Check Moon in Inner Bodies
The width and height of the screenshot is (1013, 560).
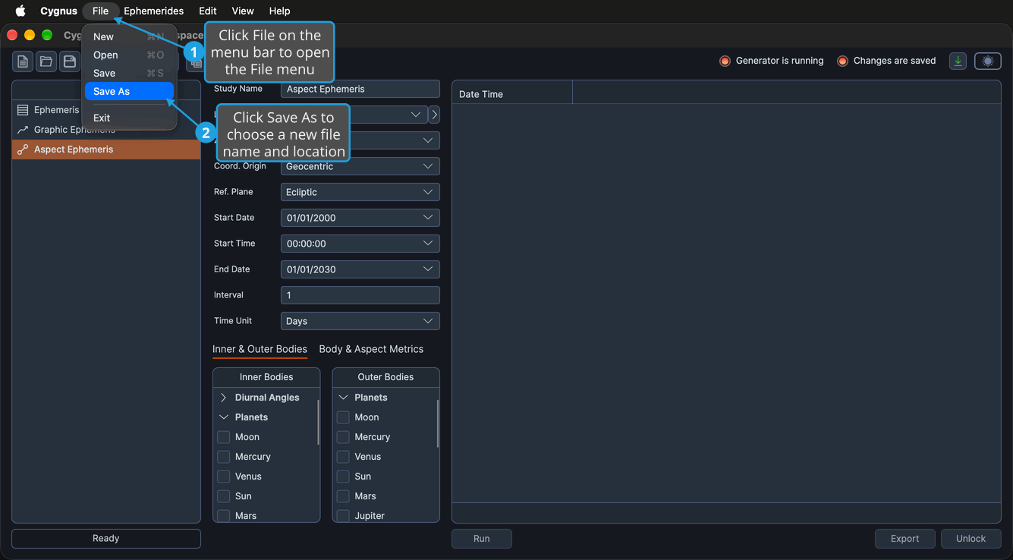click(x=224, y=437)
